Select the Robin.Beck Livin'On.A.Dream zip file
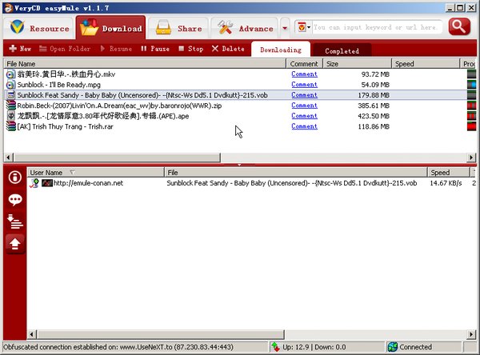480x355 pixels. pos(240,106)
